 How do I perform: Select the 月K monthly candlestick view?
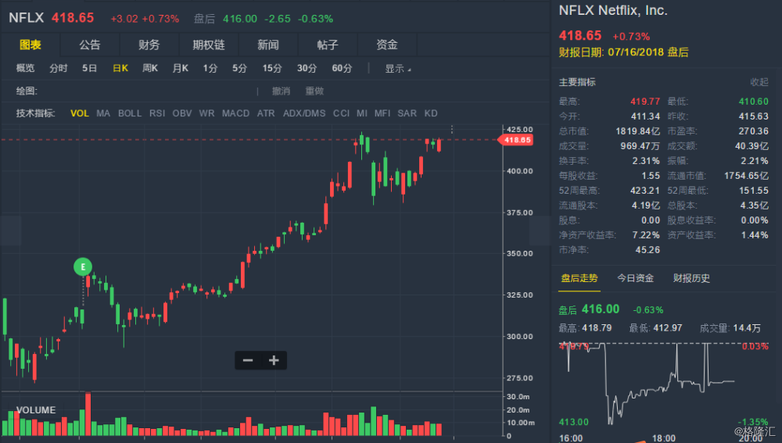(180, 68)
